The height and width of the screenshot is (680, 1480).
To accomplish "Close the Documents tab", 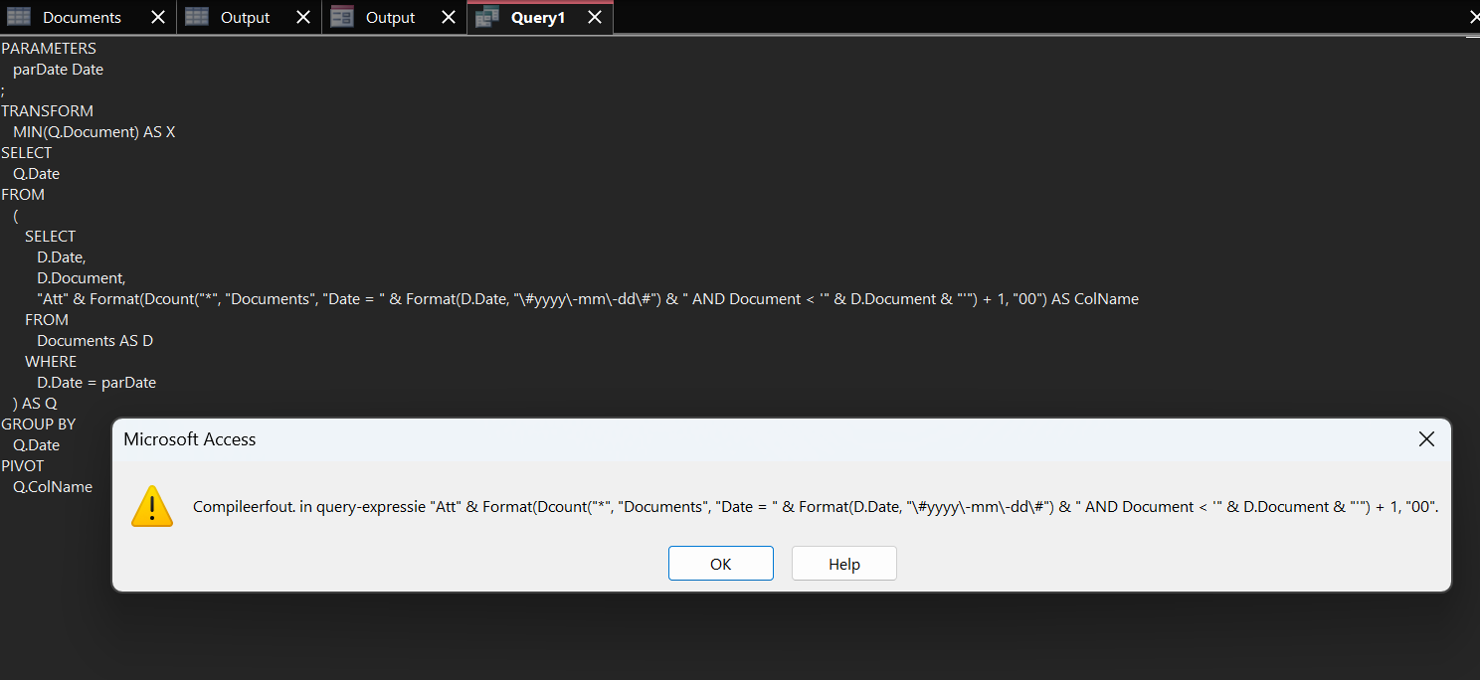I will point(158,18).
